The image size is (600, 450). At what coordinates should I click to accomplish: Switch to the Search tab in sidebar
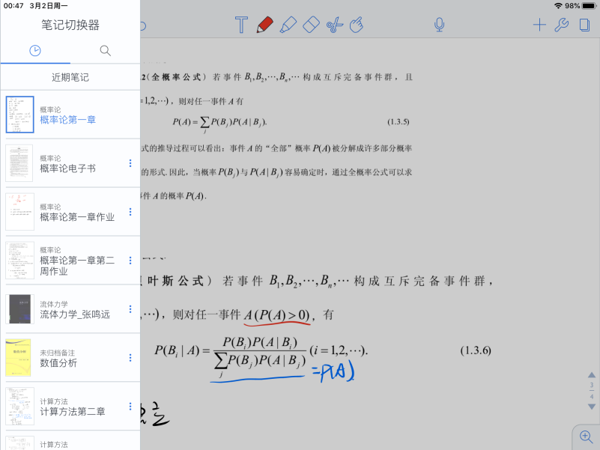click(x=105, y=50)
